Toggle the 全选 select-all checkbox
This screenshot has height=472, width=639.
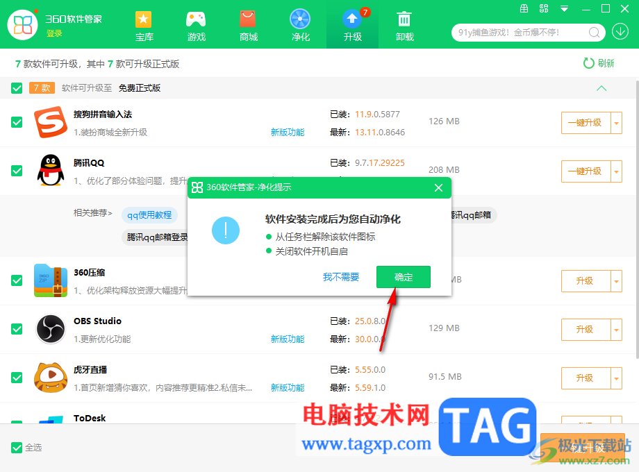(17, 448)
